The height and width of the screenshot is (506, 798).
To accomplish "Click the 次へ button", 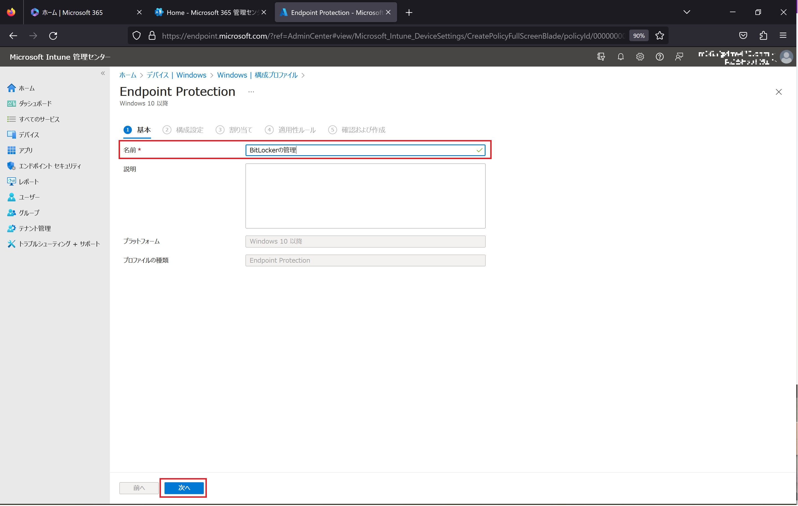I will 184,488.
